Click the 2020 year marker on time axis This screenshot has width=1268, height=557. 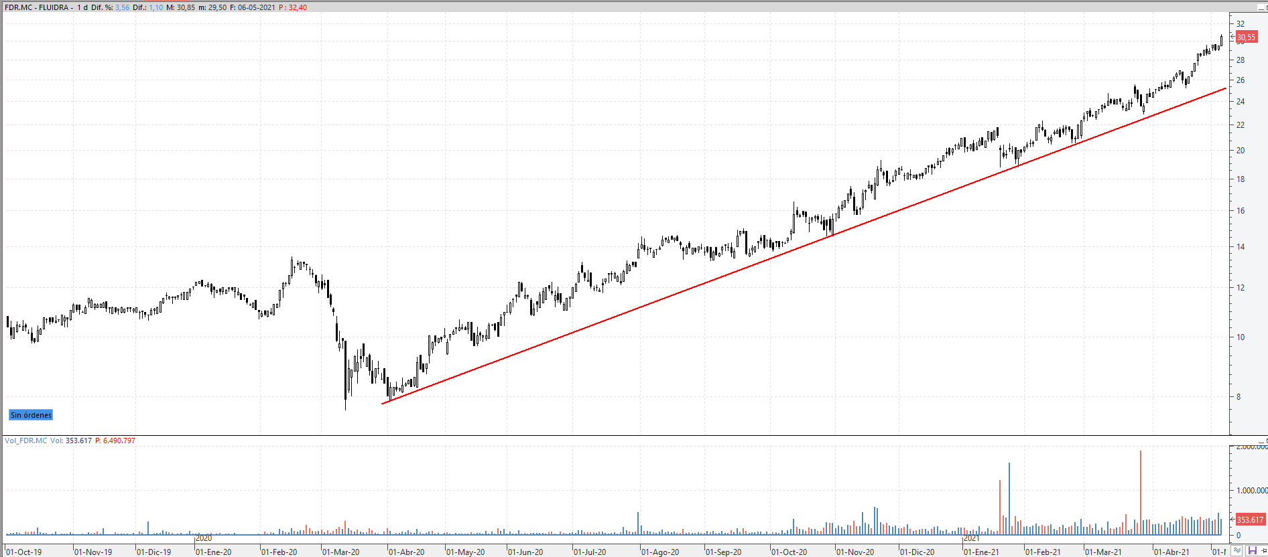coord(204,538)
